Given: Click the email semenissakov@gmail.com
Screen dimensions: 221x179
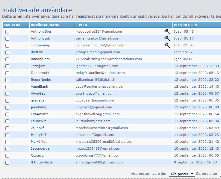Looking at the screenshot, I should coord(97,38).
